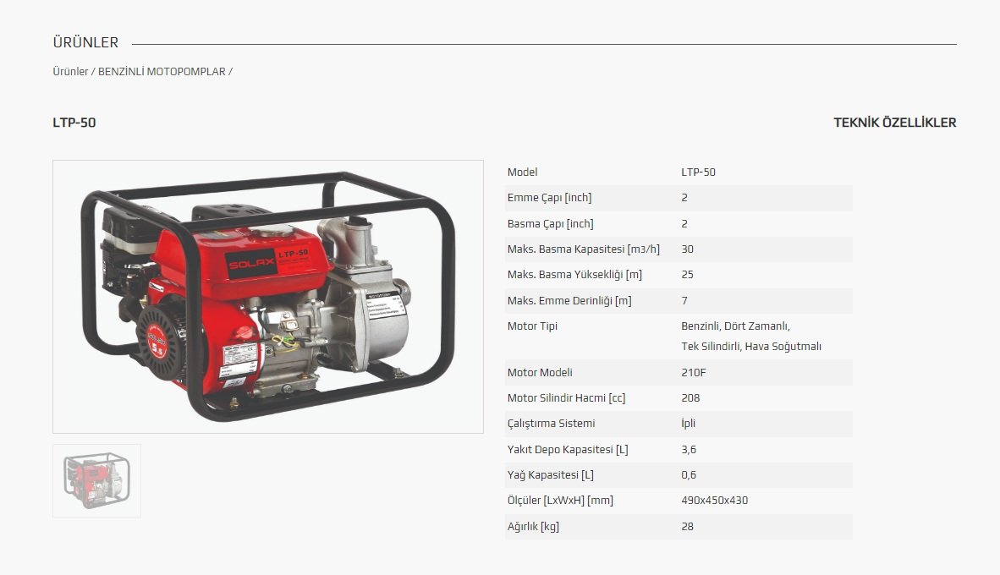
Task: Click the Motor Tipi label
Action: pos(532,326)
